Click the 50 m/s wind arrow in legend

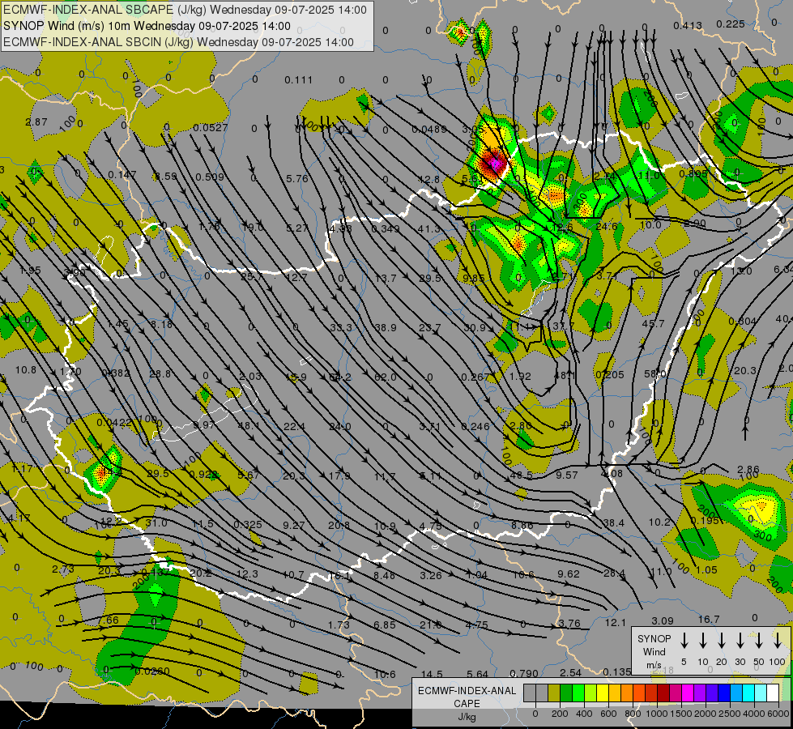click(759, 641)
